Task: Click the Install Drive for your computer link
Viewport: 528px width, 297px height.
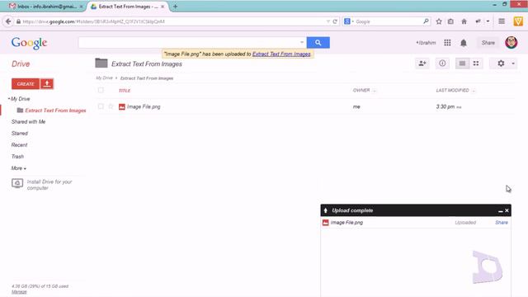Action: 49,185
